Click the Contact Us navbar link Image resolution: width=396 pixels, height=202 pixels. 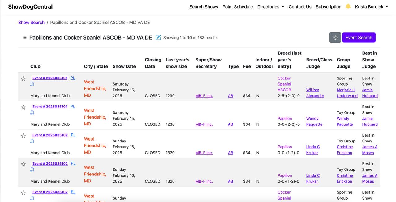point(300,7)
